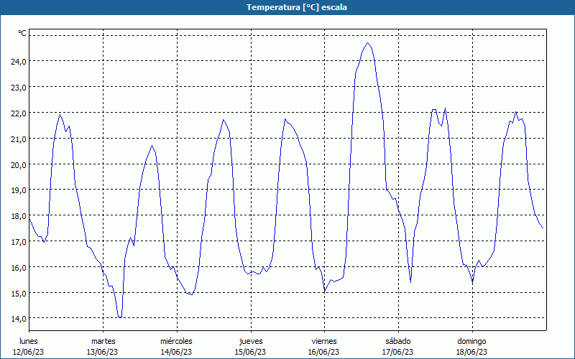Screen dimensions: 575x359
Task: Click the 16/06/23 date label
Action: click(x=324, y=352)
